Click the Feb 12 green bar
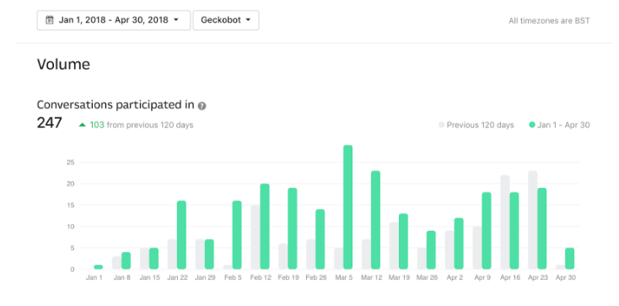This screenshot has height=306, width=619. point(265,227)
